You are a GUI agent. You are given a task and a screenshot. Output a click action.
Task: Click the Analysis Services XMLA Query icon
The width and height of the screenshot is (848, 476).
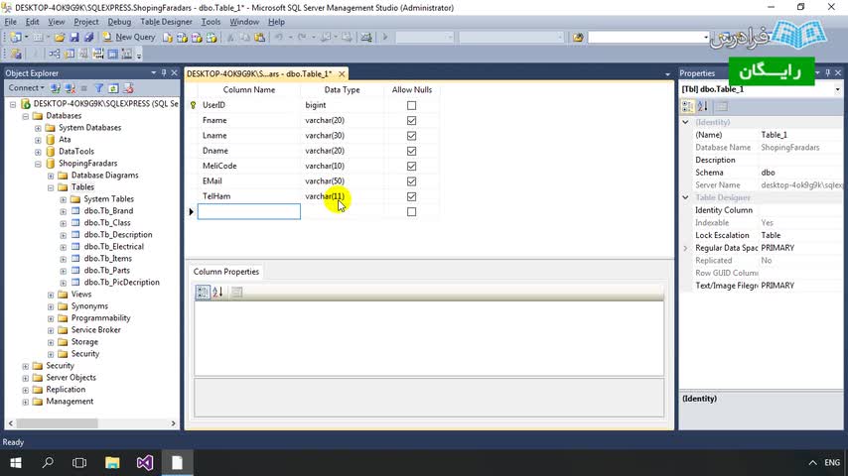(x=212, y=38)
